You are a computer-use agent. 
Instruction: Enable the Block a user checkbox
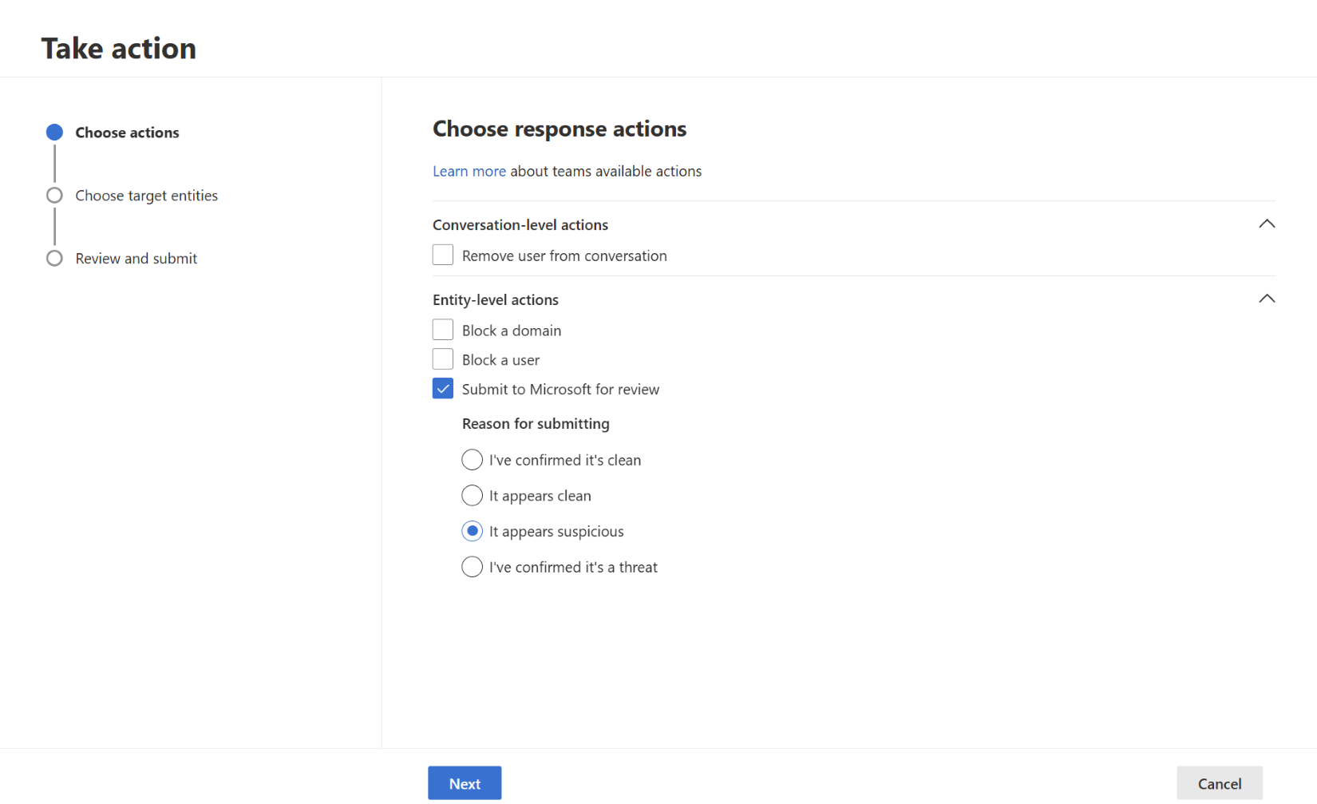pos(443,359)
